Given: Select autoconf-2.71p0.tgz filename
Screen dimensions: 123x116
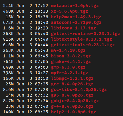Looking at the screenshot, I should [76, 22].
